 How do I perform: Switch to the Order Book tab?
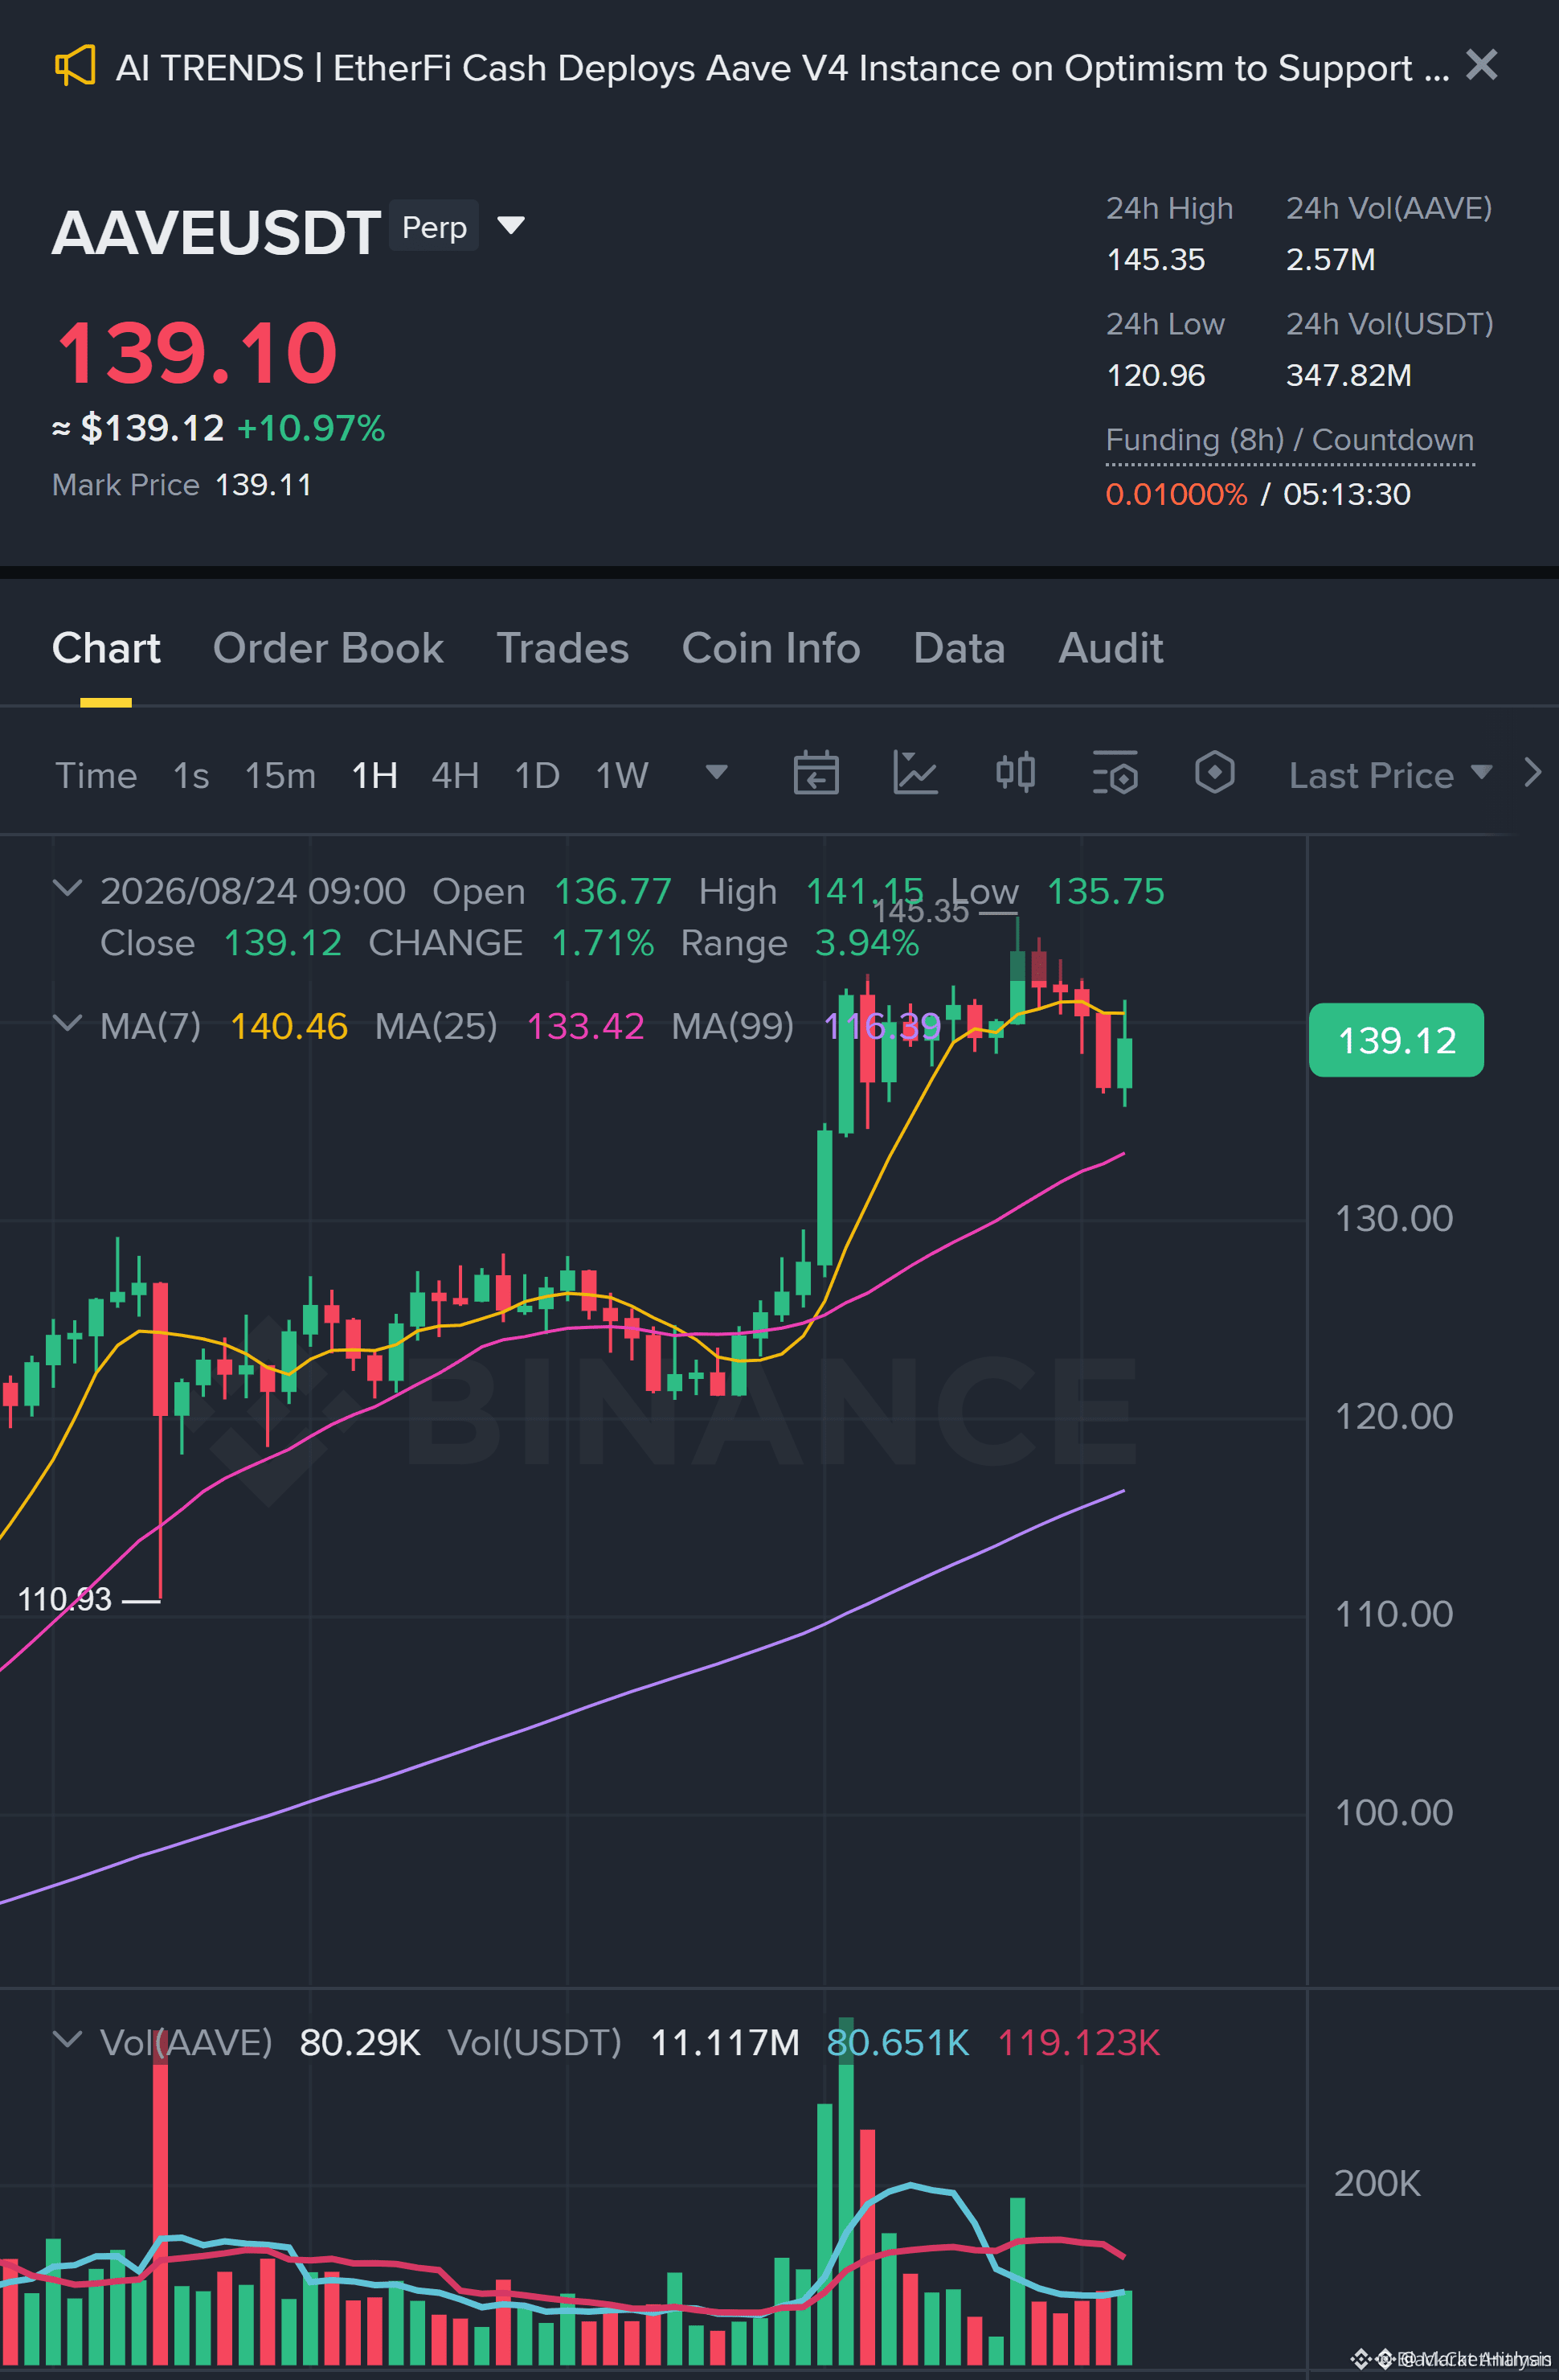[328, 648]
